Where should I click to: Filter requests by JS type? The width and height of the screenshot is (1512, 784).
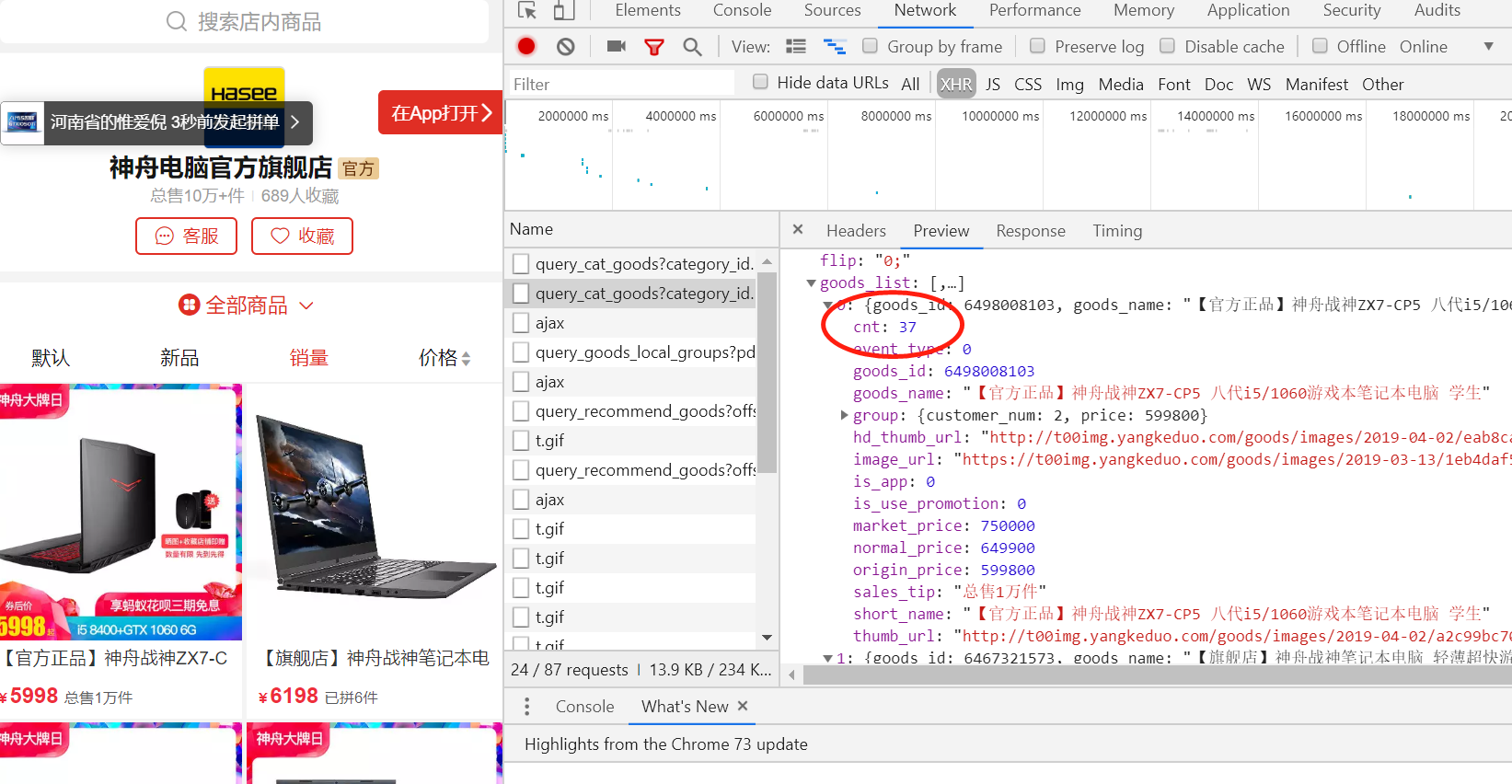993,85
